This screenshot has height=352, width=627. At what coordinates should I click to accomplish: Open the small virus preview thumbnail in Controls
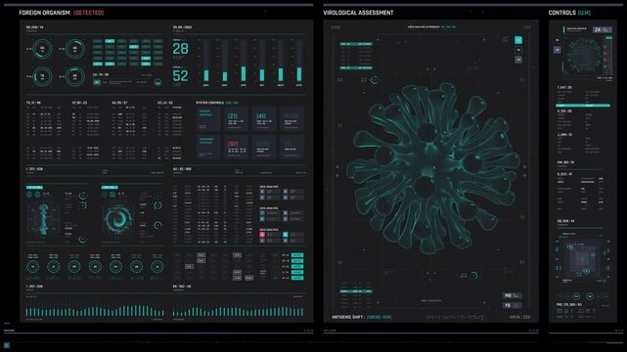[583, 55]
